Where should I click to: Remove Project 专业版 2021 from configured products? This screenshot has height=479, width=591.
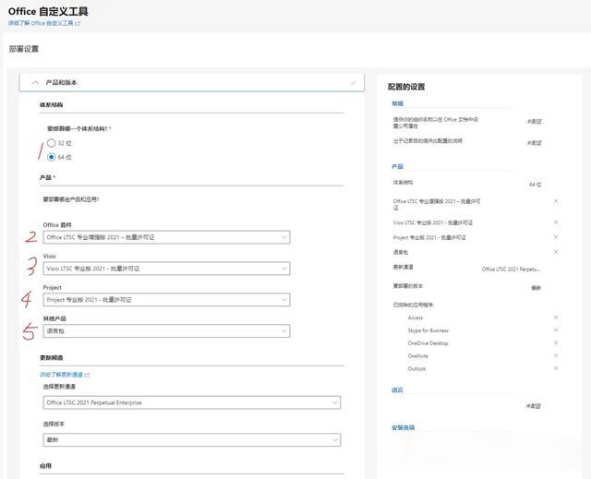556,237
